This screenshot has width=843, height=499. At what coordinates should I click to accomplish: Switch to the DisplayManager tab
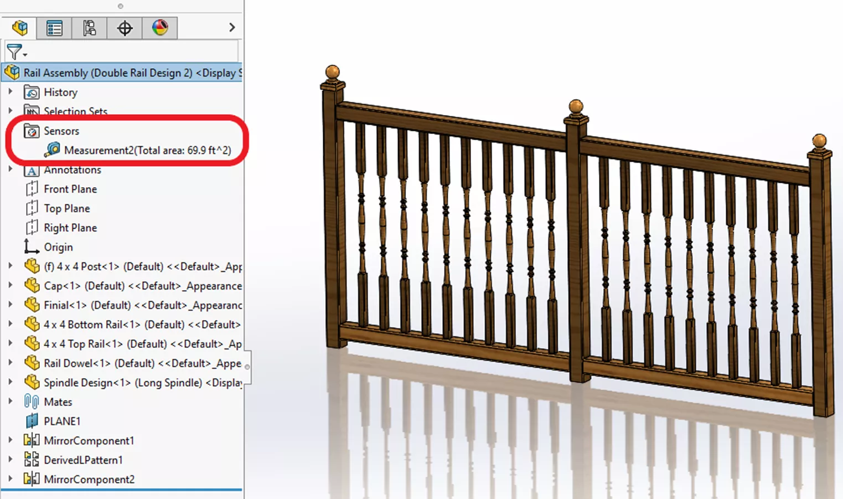(160, 28)
